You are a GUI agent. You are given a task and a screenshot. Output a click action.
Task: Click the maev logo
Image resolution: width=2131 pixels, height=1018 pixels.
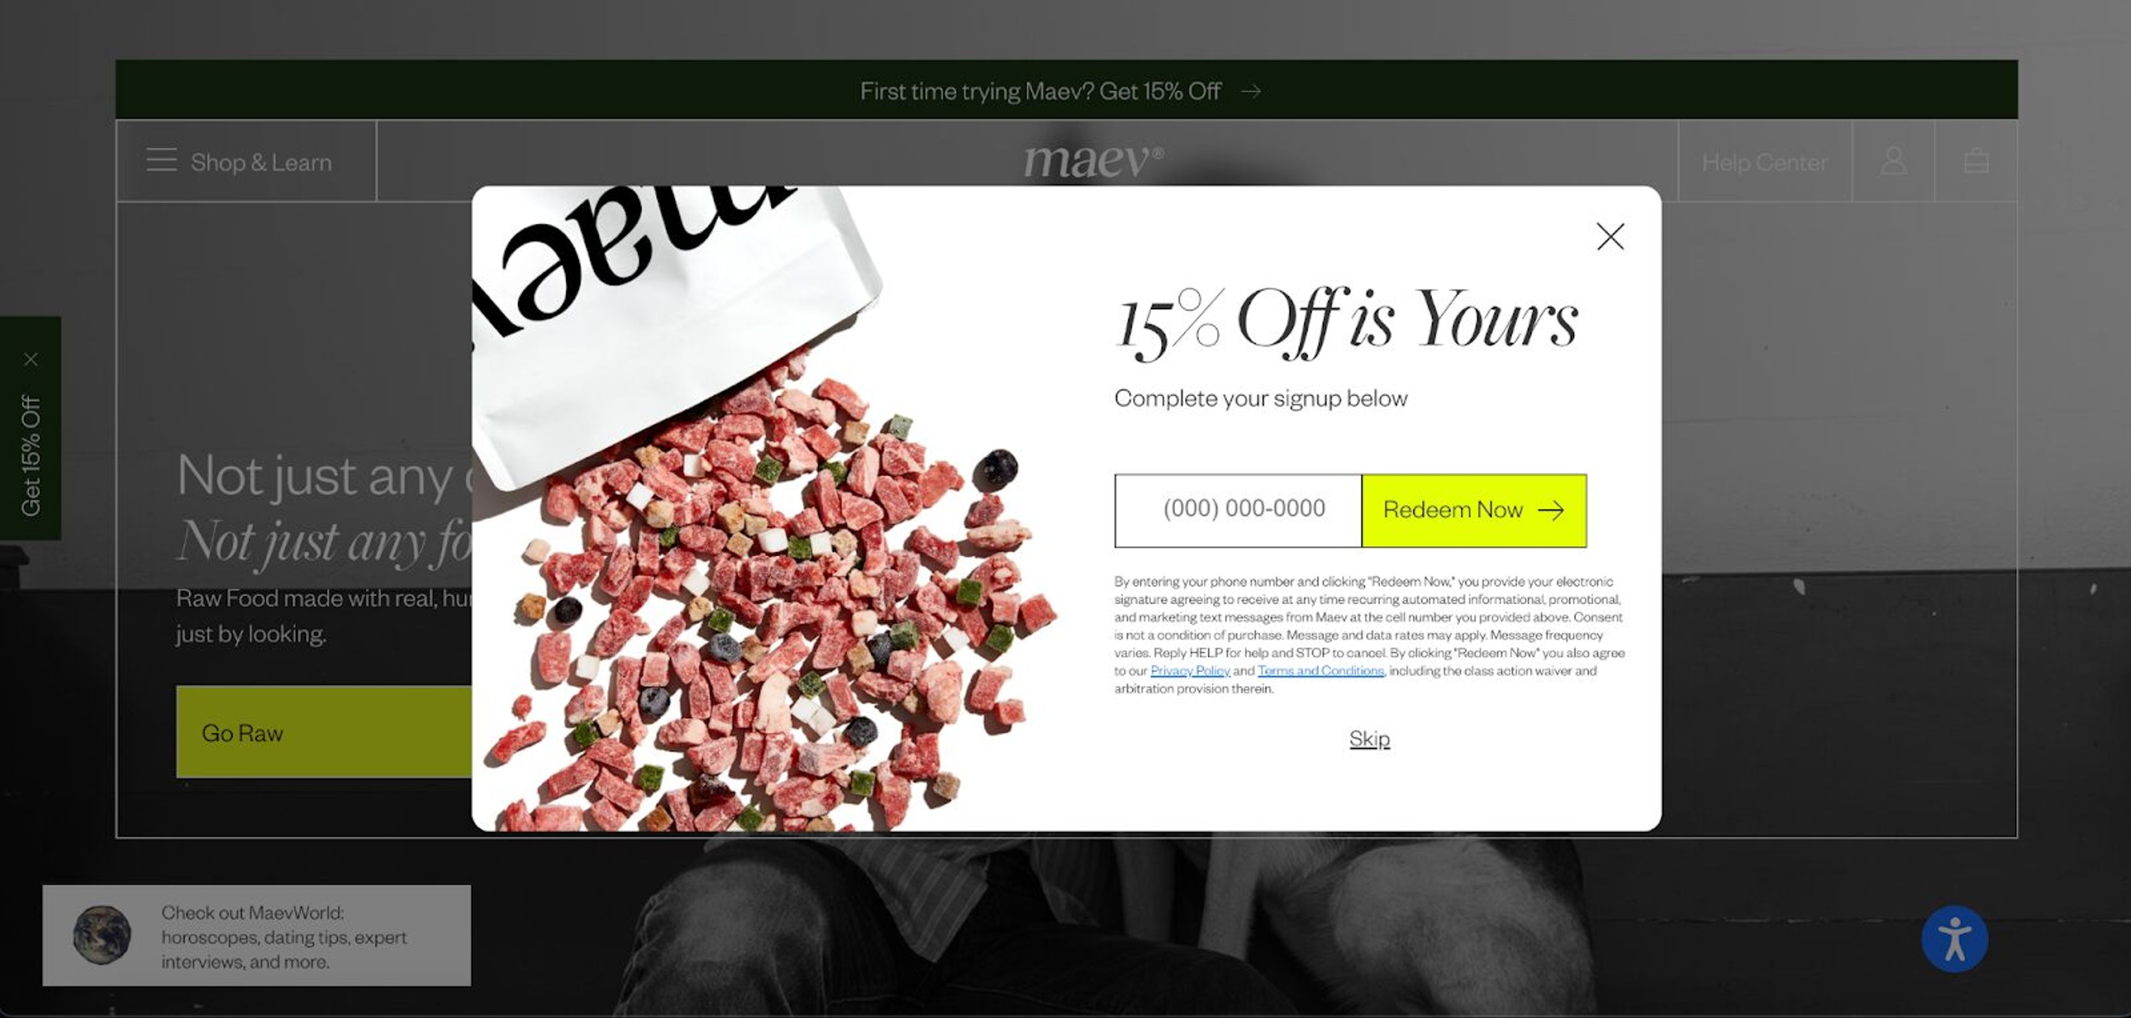[x=1093, y=162]
